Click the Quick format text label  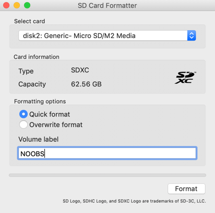click(x=50, y=115)
